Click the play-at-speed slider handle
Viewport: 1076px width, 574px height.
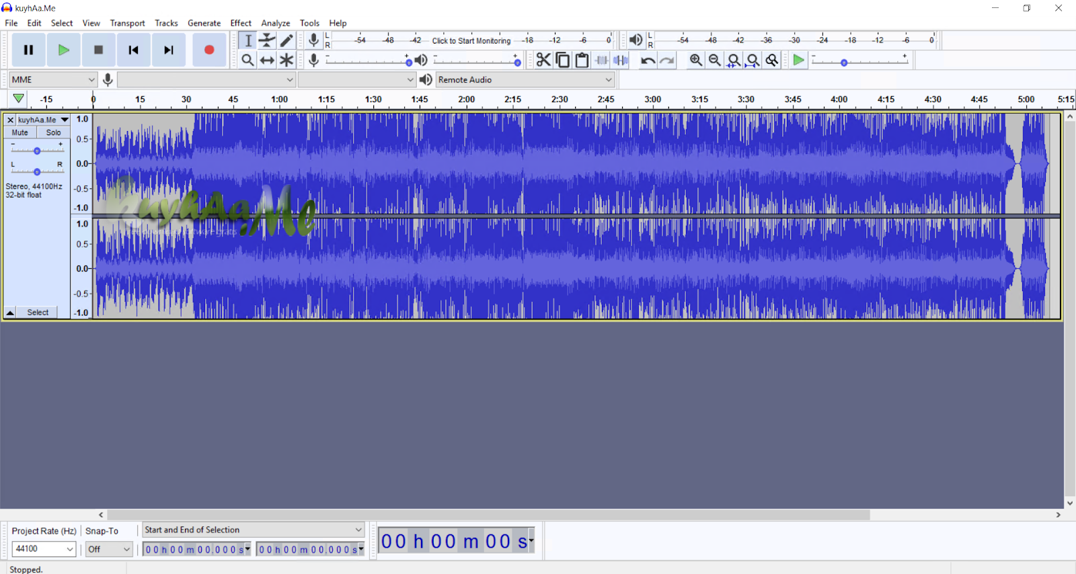point(844,62)
